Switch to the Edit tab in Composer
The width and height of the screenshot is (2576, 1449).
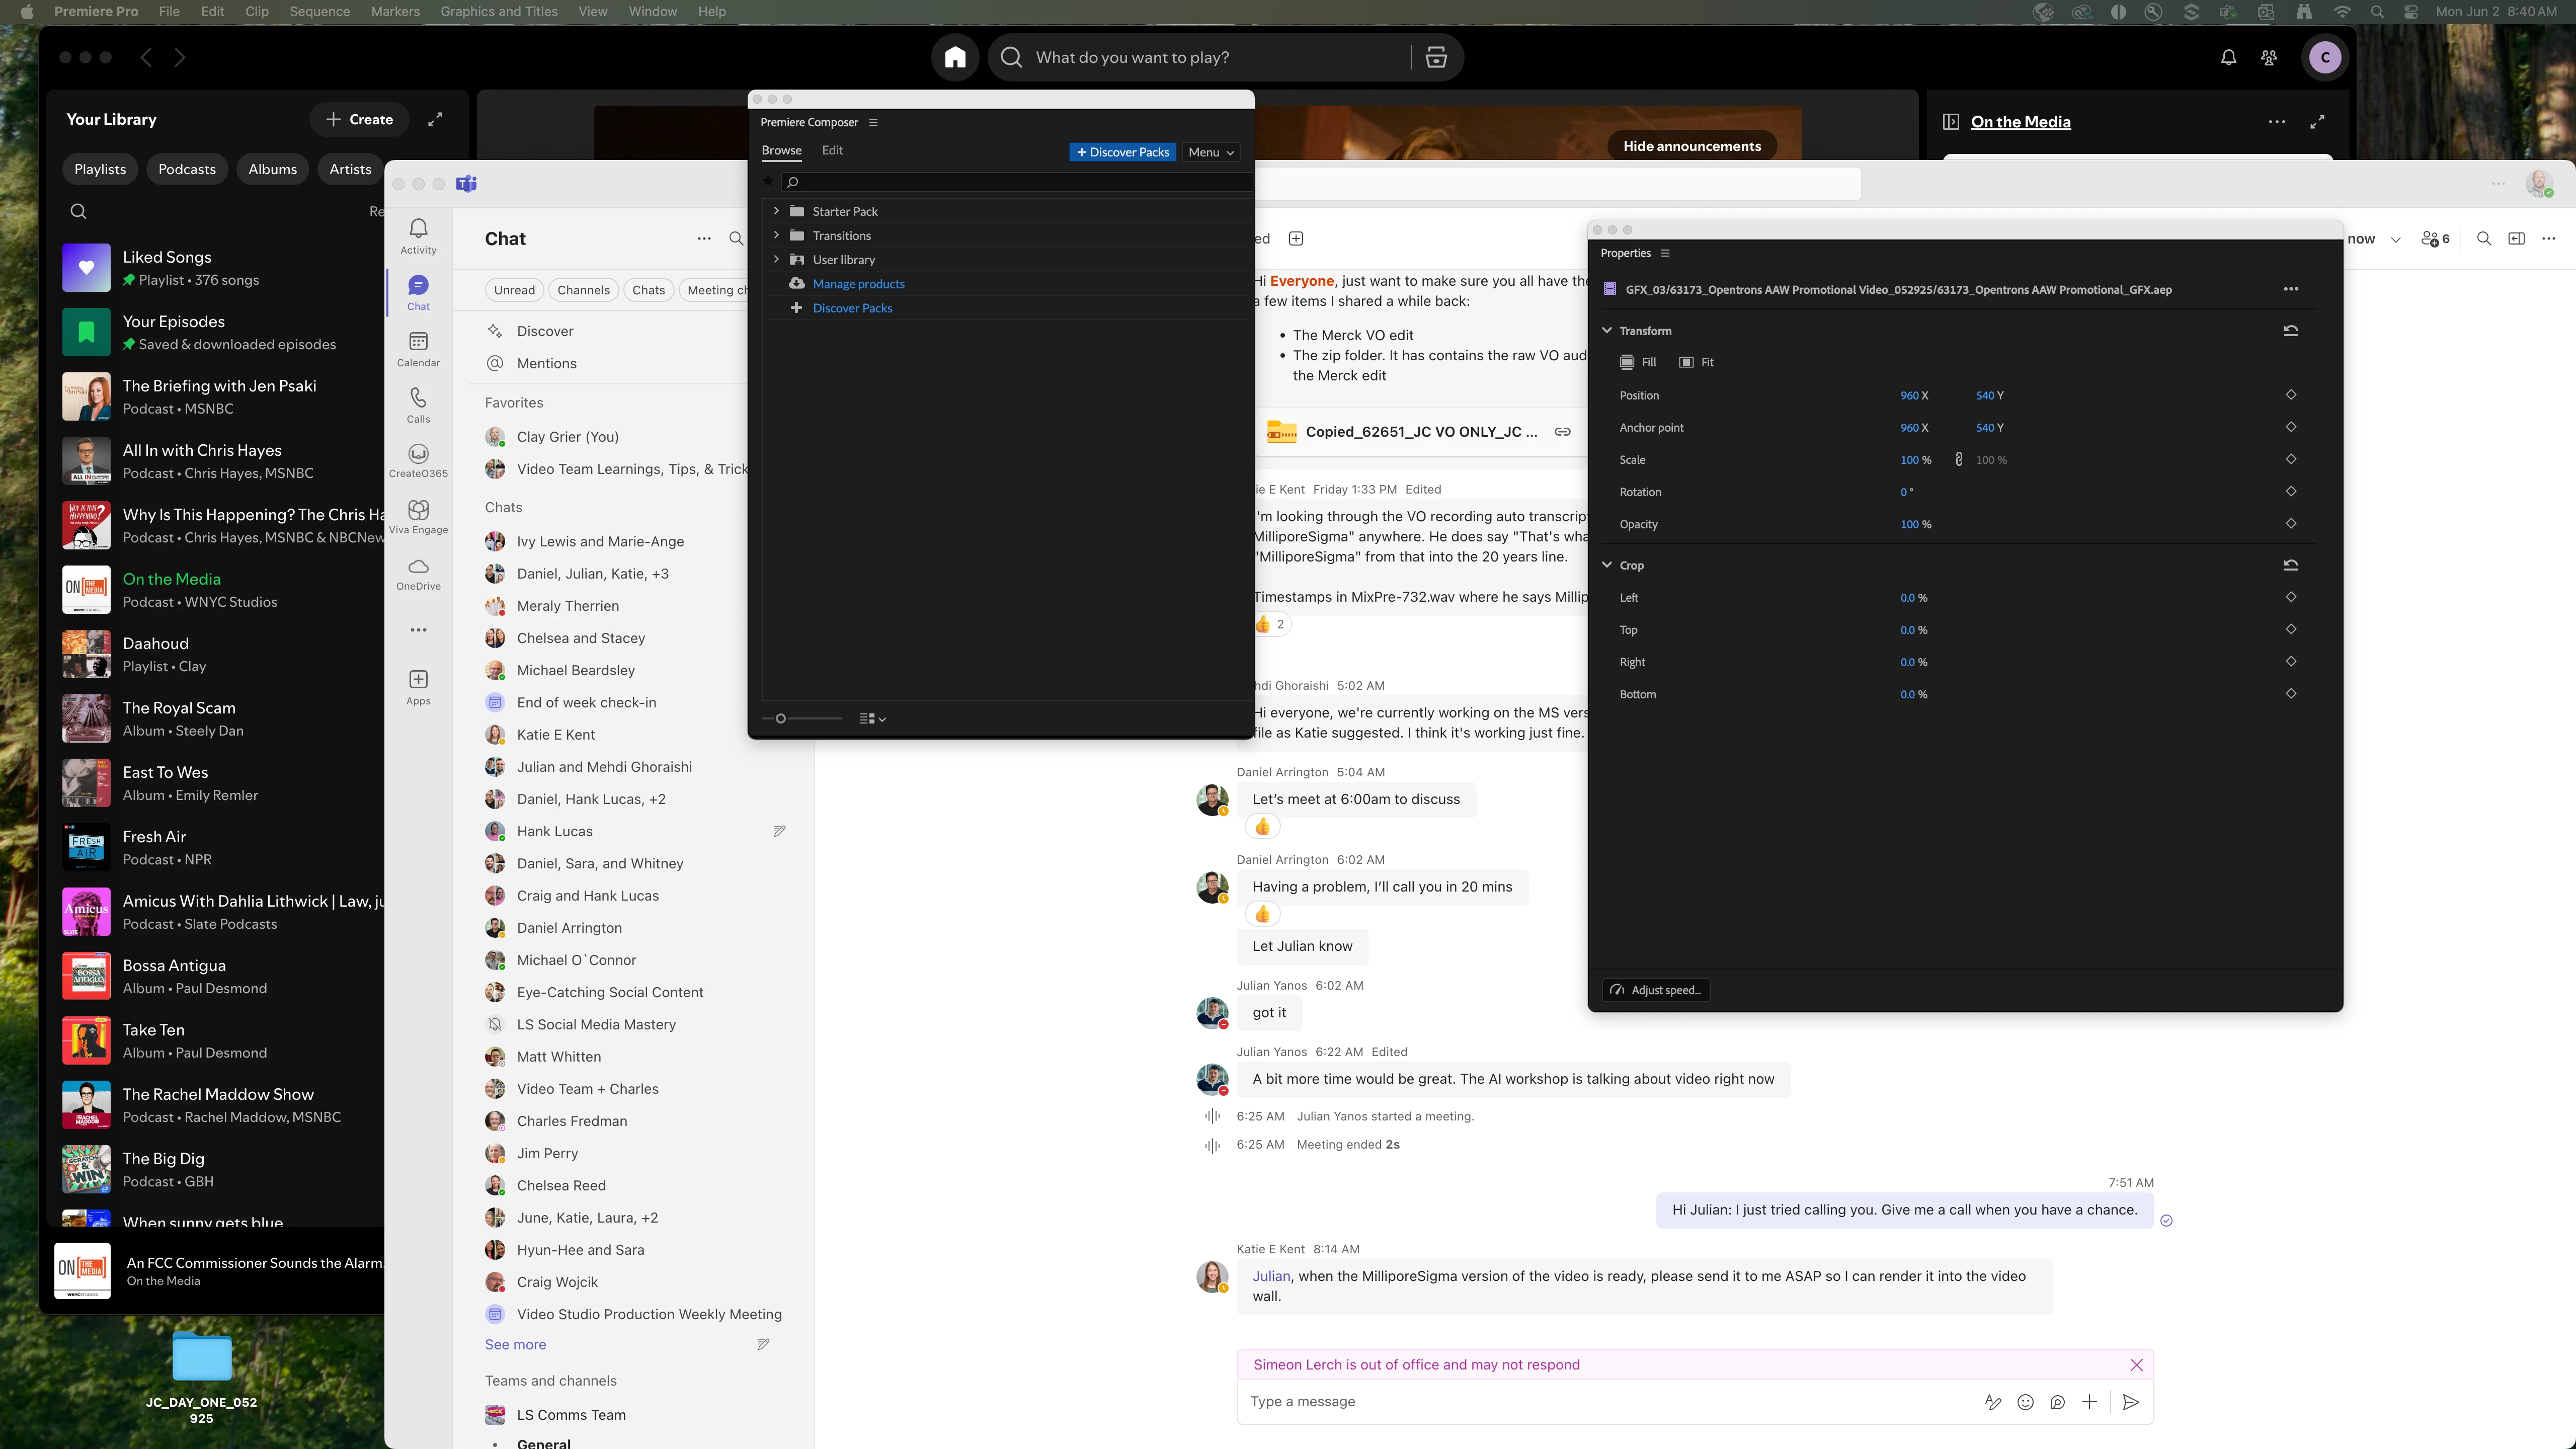832,150
